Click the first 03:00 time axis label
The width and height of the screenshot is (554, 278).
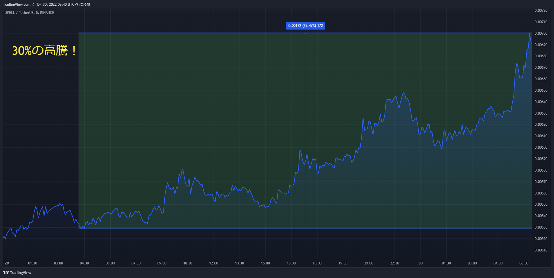pyautogui.click(x=58, y=263)
